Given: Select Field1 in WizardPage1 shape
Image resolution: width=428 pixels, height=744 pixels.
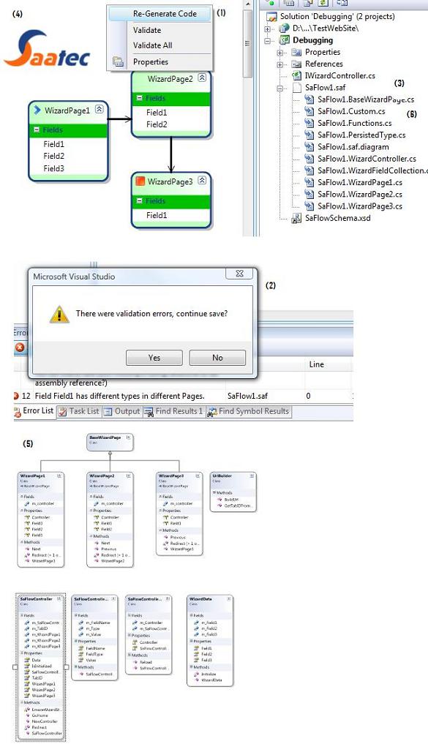Looking at the screenshot, I should click(x=54, y=144).
